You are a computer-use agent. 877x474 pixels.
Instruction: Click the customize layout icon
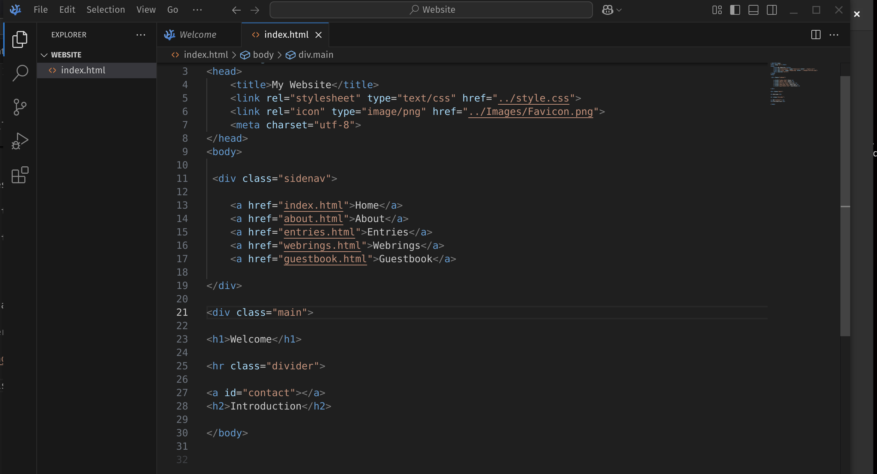coord(717,10)
